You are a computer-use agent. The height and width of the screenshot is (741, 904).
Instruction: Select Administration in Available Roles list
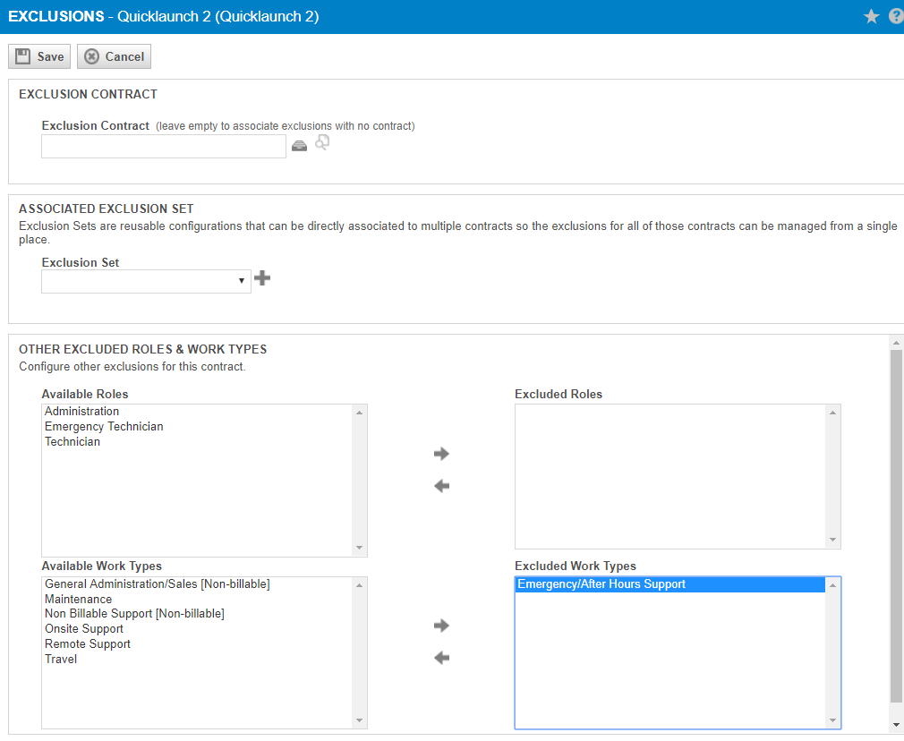pyautogui.click(x=81, y=412)
